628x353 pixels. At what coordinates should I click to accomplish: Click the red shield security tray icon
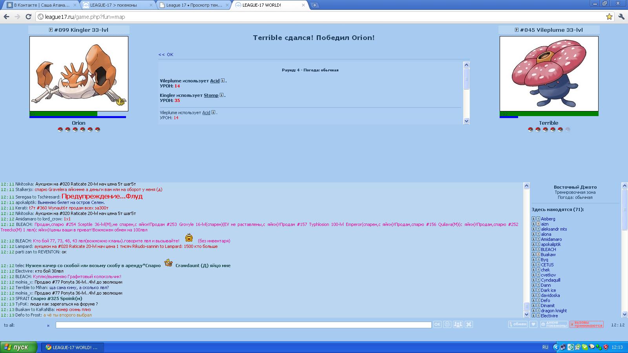pyautogui.click(x=606, y=347)
